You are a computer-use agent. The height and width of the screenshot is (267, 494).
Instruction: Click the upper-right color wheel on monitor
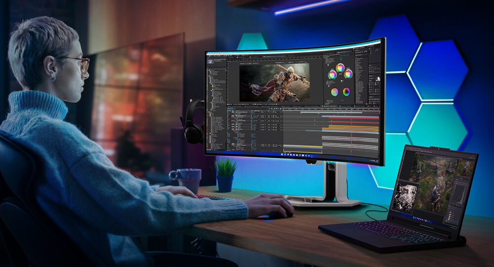click(x=348, y=74)
